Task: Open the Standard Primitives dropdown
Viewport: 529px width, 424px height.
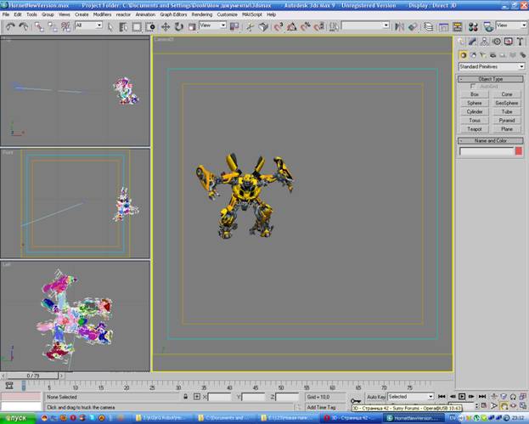Action: pyautogui.click(x=491, y=66)
